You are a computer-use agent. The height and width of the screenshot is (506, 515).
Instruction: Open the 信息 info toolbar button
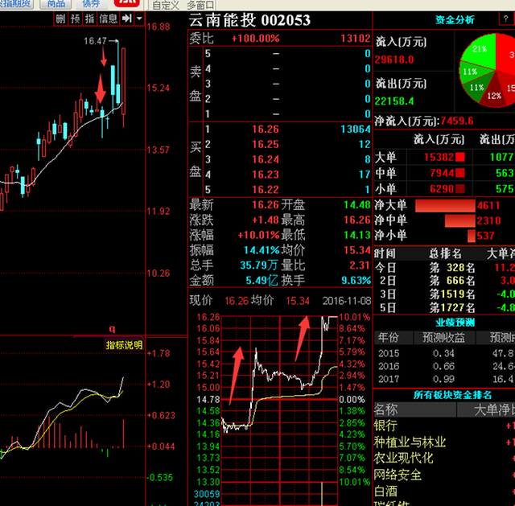108,19
